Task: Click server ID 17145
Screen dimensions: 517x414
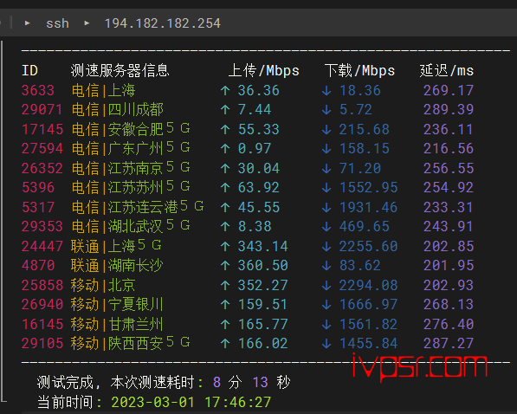Action: pos(42,129)
